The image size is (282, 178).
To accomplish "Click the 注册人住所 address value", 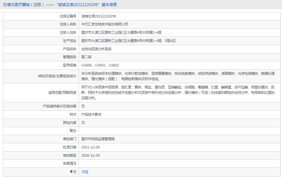I will [121, 32].
